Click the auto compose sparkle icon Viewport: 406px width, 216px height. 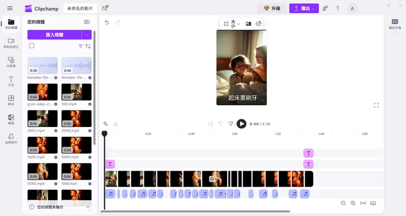(105, 124)
